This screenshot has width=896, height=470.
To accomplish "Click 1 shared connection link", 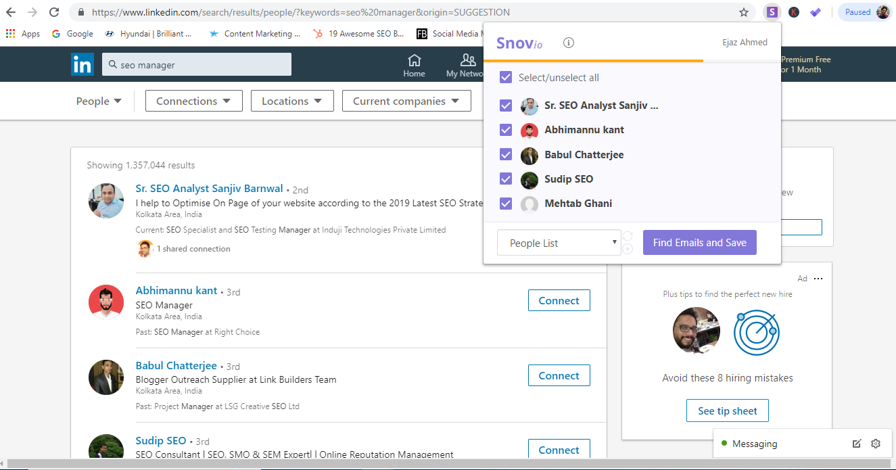I will coord(193,249).
